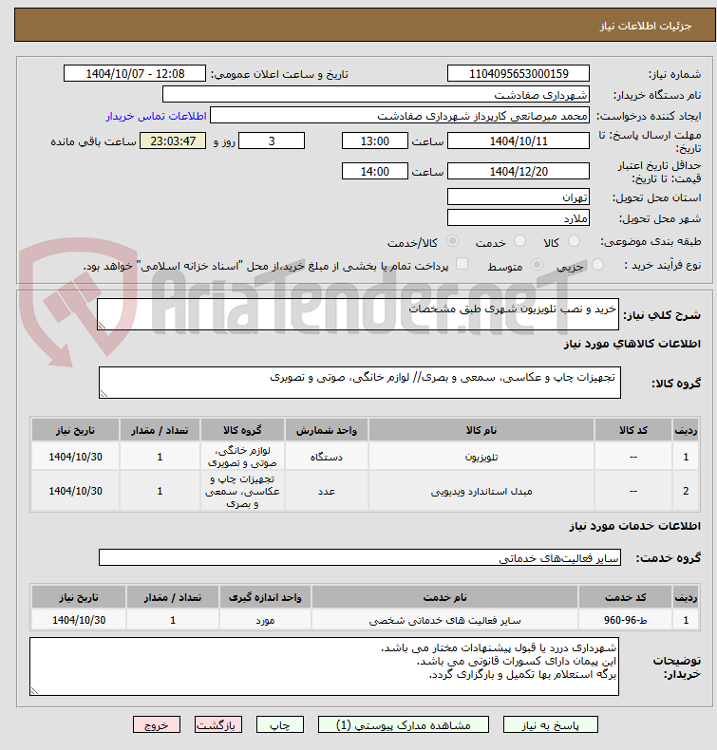Click the goods table header گروه کالا
This screenshot has width=717, height=750.
point(242,430)
